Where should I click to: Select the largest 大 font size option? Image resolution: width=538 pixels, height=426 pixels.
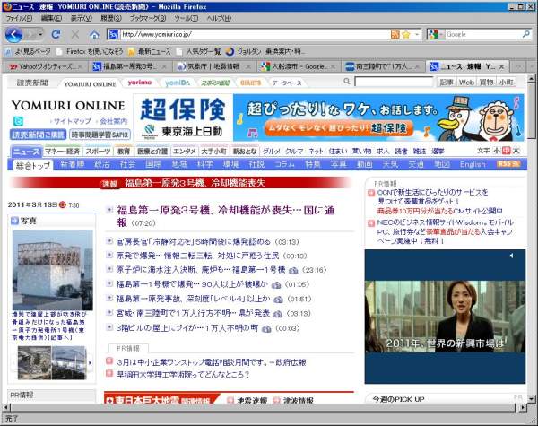point(515,151)
